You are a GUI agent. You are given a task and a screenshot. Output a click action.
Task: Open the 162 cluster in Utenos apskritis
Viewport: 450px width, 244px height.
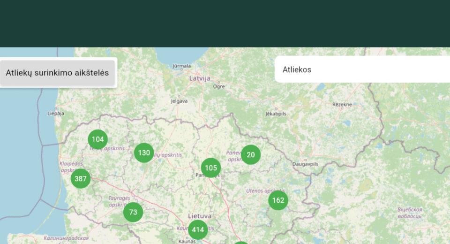coord(278,200)
